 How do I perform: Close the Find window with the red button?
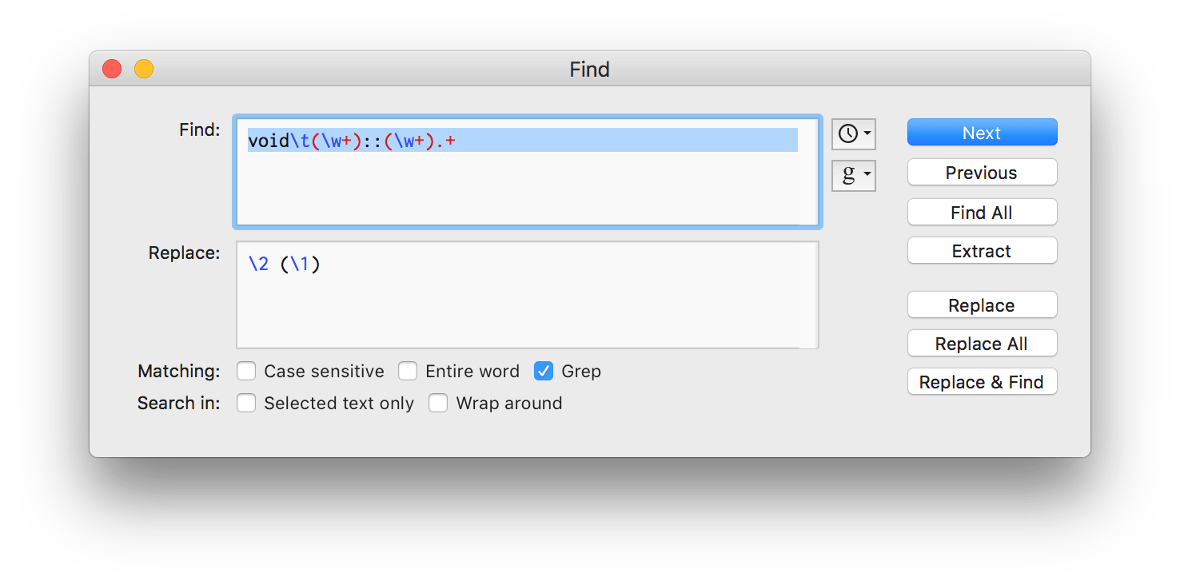tap(112, 70)
